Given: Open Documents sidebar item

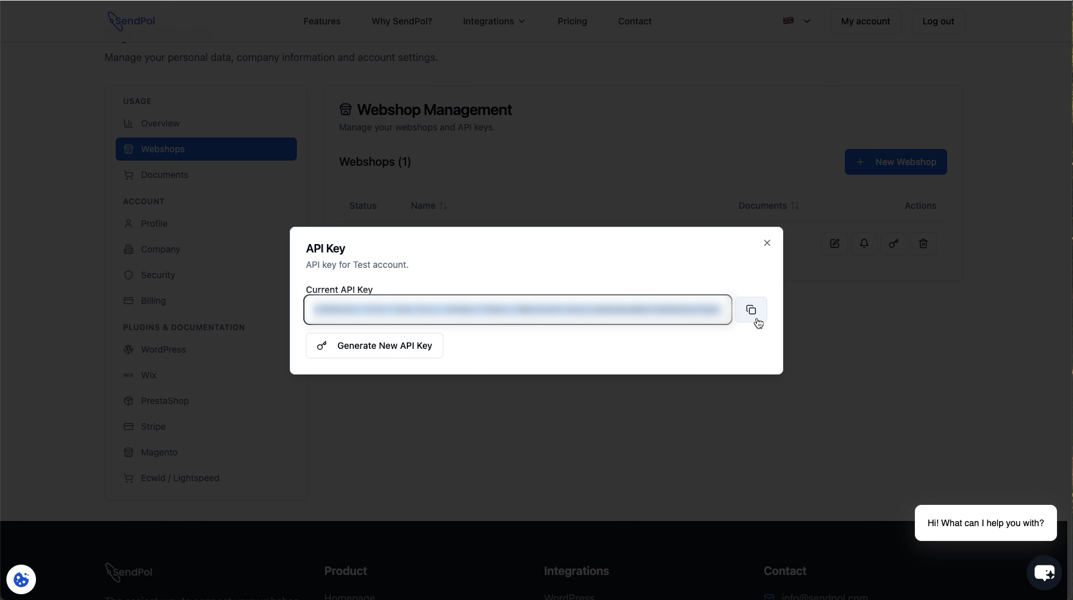Looking at the screenshot, I should [206, 175].
